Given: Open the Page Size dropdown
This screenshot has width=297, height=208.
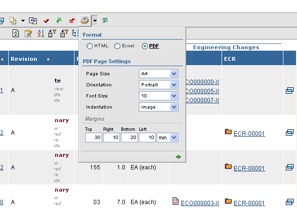Looking at the screenshot, I should click(159, 74).
